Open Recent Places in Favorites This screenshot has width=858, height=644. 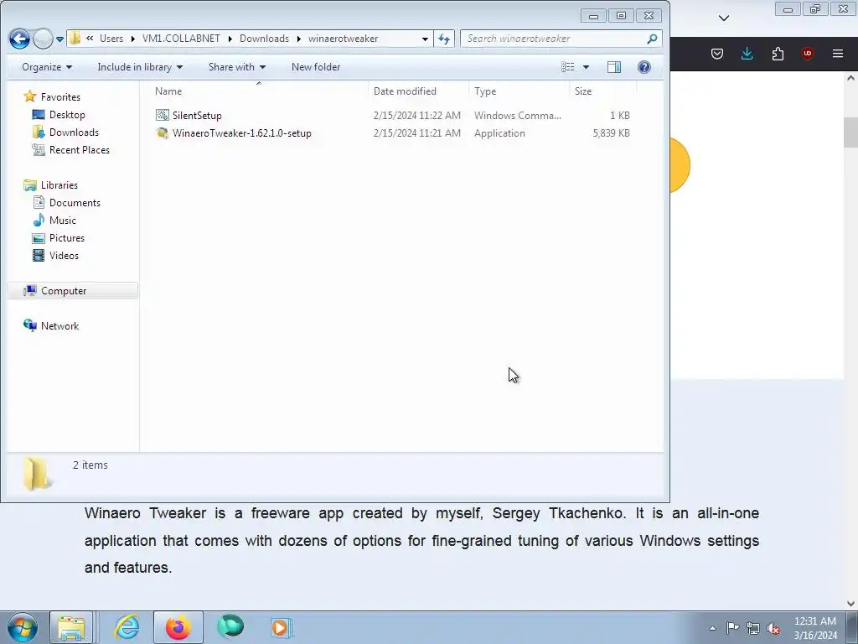(80, 149)
